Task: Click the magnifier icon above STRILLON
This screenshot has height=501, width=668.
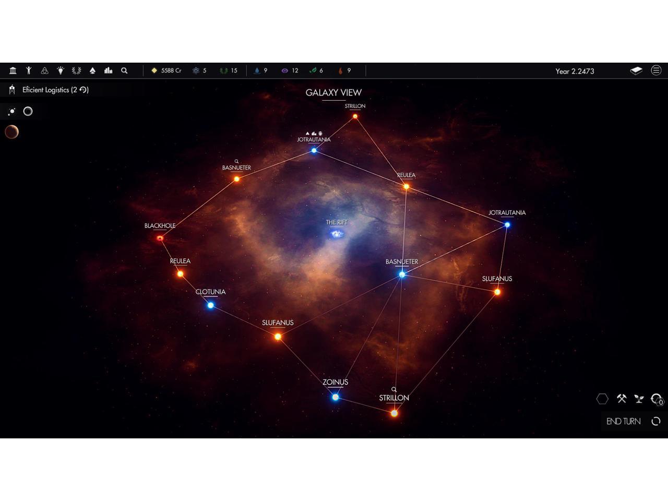Action: click(x=394, y=389)
